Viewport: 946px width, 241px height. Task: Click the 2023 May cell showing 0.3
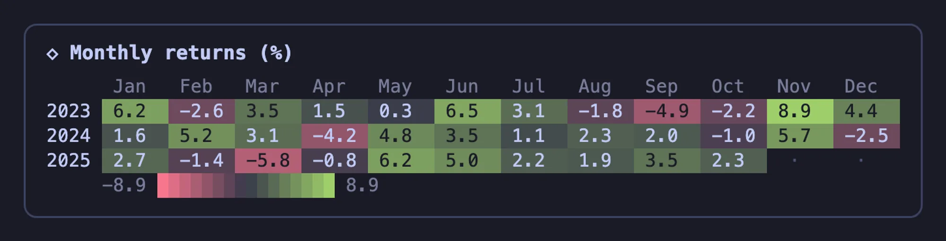pos(401,111)
